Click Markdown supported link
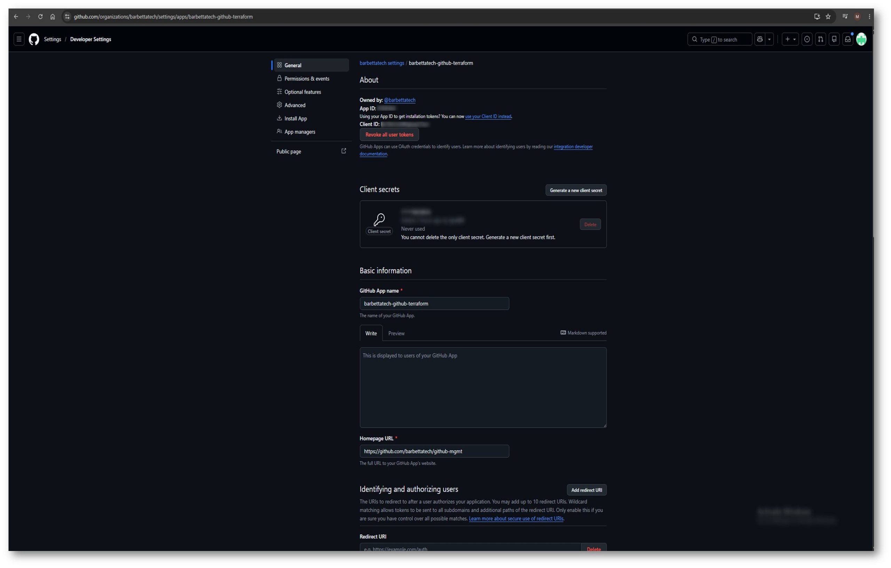This screenshot has width=891, height=568. coord(584,333)
